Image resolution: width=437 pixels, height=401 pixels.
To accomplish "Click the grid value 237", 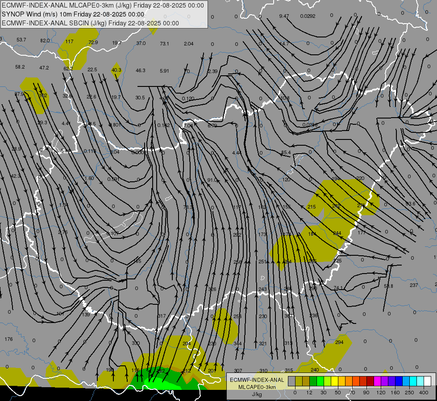I will pos(414,285).
